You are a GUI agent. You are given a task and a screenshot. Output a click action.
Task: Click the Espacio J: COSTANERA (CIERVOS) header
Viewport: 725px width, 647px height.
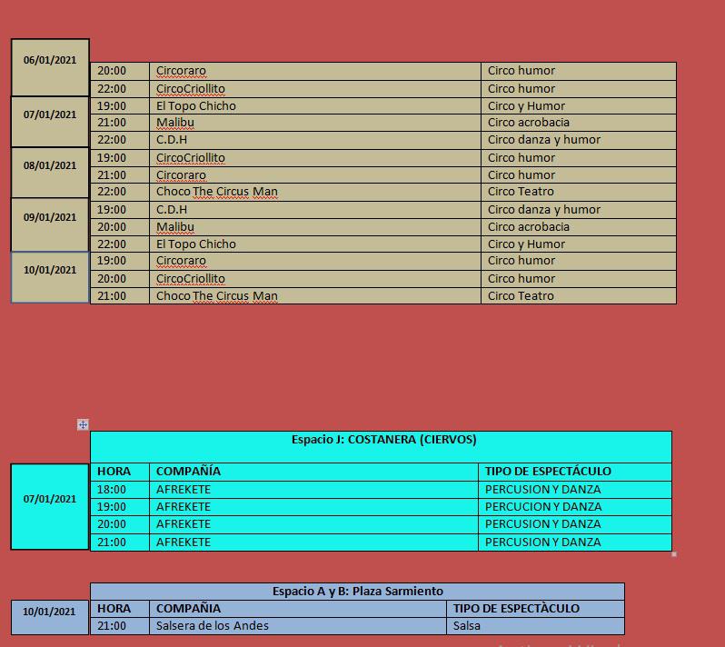(x=383, y=440)
